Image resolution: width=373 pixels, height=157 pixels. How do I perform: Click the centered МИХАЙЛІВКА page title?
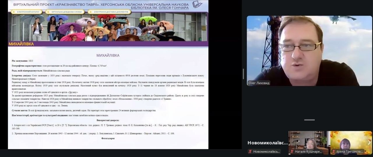tap(108, 55)
